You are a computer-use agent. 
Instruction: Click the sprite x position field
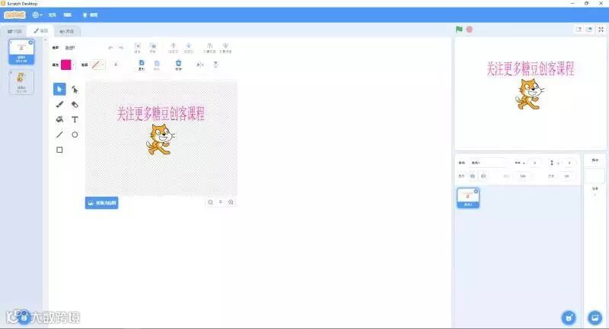click(534, 163)
